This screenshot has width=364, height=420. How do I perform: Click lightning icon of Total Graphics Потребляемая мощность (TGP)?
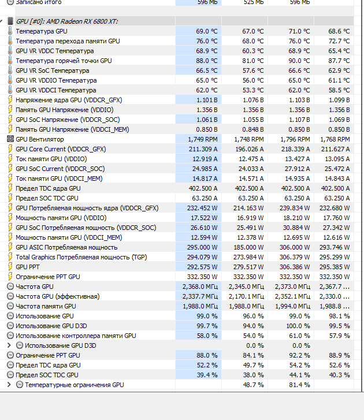pyautogui.click(x=10, y=257)
